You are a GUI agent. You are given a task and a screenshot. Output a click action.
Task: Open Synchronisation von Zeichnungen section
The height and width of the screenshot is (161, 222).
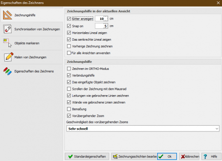pos(32,29)
